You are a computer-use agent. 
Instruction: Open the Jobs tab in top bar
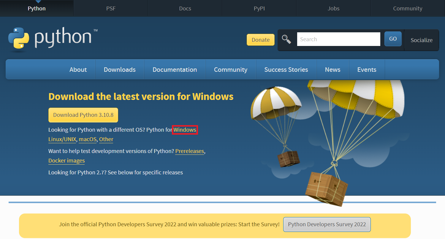click(x=333, y=8)
